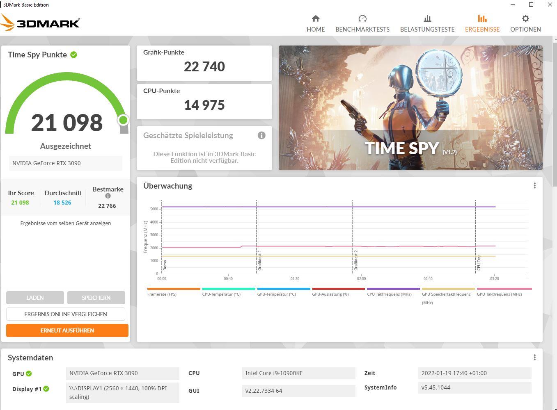Image resolution: width=557 pixels, height=410 pixels.
Task: Click the info icon next to Geschätzte Spieleleistung
Action: click(x=261, y=135)
